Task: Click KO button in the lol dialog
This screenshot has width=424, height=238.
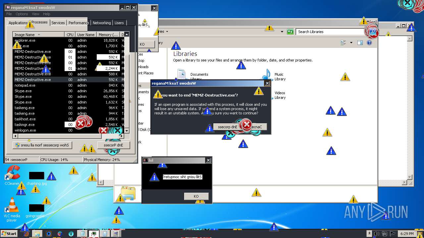Action: [x=196, y=196]
